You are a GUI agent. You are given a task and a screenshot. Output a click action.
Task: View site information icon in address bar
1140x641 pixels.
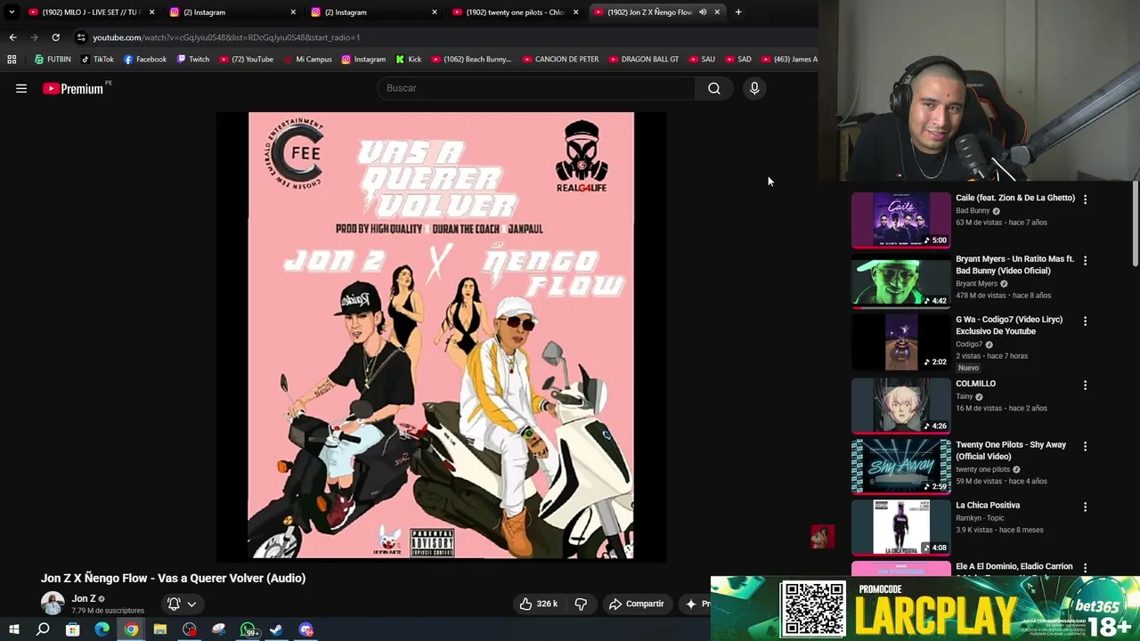(81, 37)
